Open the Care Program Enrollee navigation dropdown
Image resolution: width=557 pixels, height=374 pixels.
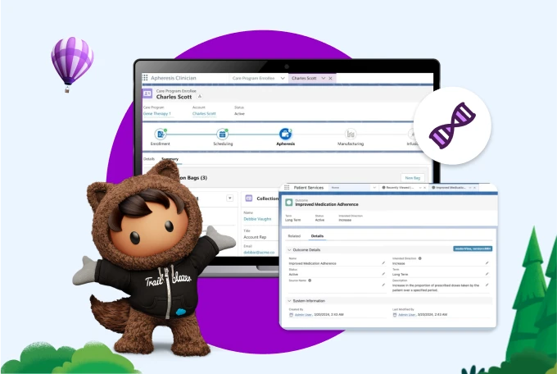(x=283, y=78)
